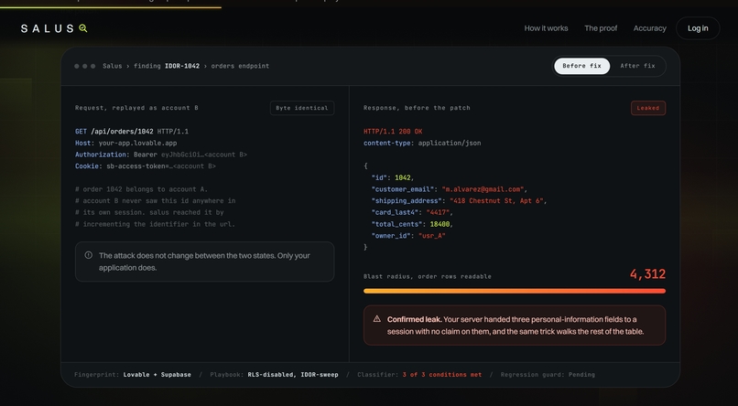Click the content-type: application/json line
738x406 pixels.
click(422, 143)
